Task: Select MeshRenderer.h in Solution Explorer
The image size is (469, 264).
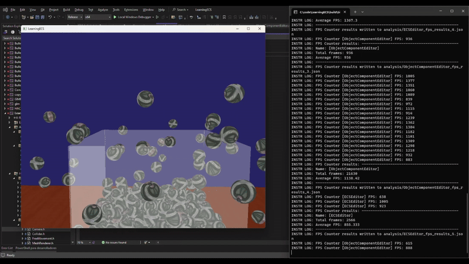Action: (42, 243)
